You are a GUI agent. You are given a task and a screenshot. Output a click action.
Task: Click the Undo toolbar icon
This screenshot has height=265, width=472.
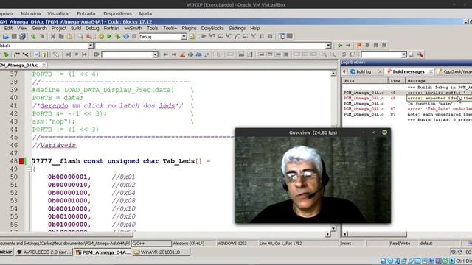pyautogui.click(x=33, y=37)
